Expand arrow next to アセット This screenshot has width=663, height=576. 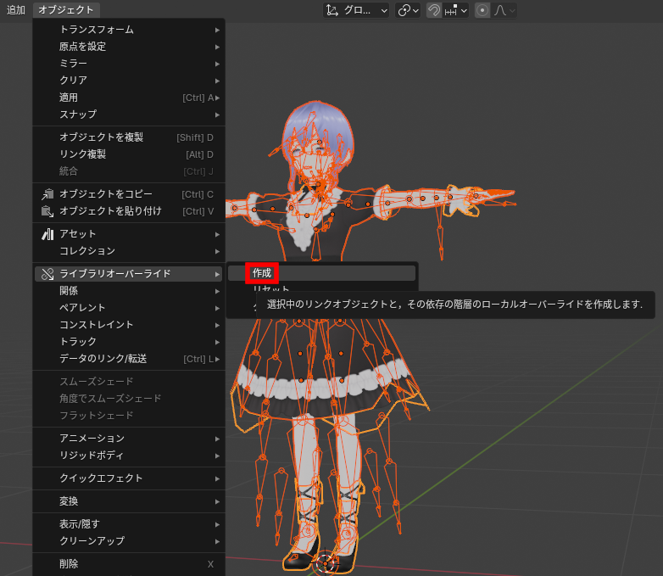pyautogui.click(x=217, y=234)
